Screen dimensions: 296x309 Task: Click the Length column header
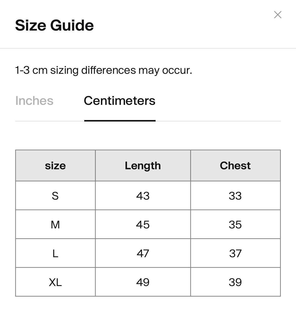tap(143, 166)
